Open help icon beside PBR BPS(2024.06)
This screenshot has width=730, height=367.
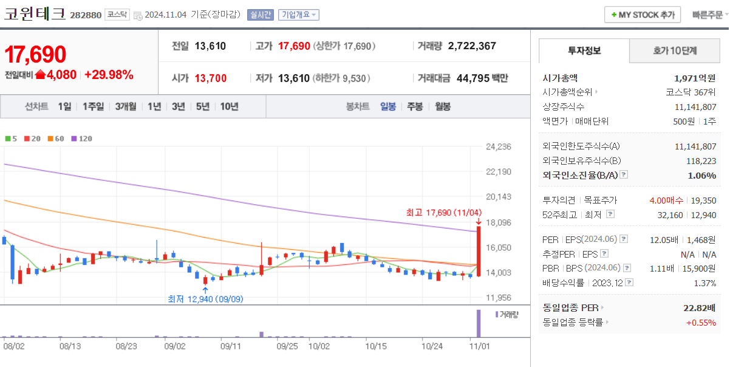[627, 268]
